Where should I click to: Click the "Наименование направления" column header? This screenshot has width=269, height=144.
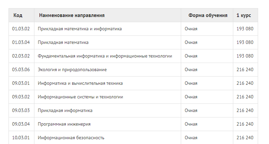[72, 15]
